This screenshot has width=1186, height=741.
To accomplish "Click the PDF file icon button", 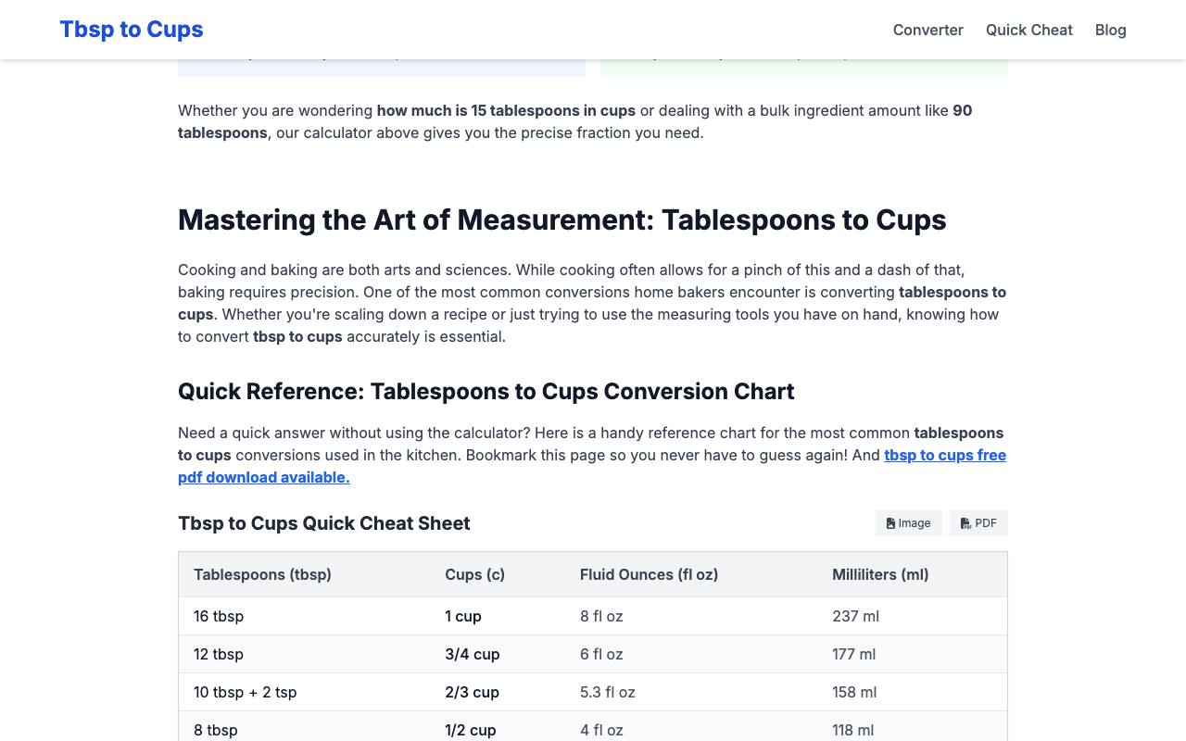I will (978, 523).
